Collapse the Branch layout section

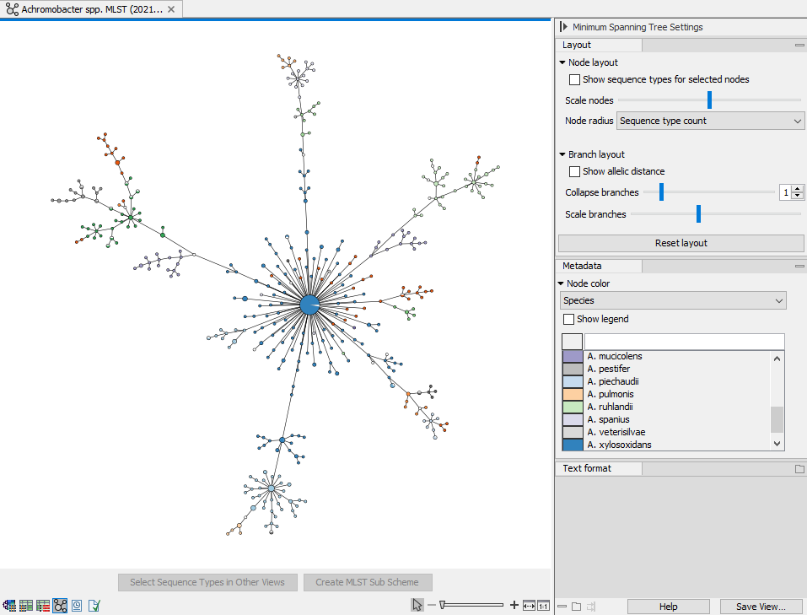562,154
